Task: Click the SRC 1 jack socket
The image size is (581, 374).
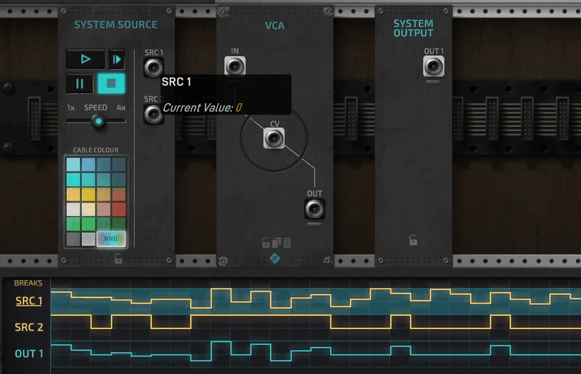Action: pyautogui.click(x=153, y=68)
